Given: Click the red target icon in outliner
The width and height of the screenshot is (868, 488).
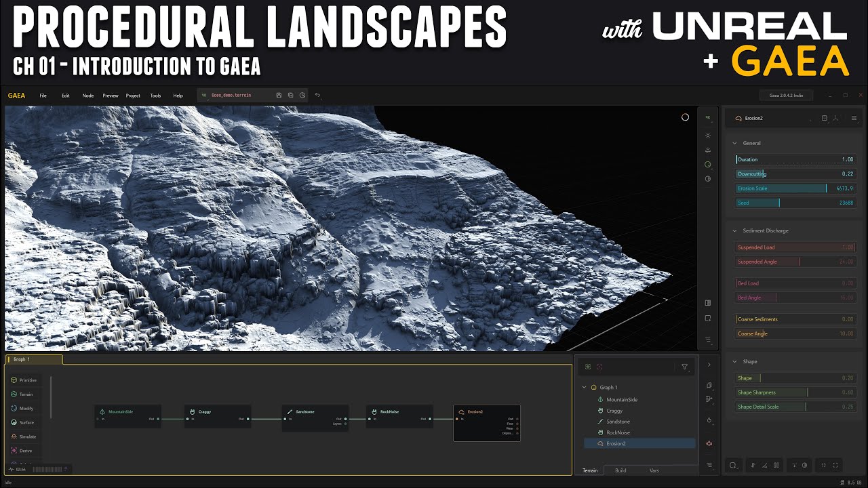Looking at the screenshot, I should click(599, 367).
